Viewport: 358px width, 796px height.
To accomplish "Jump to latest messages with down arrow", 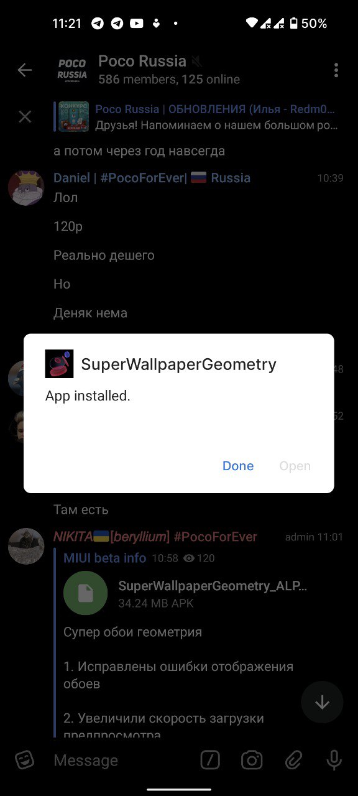I will pos(322,702).
